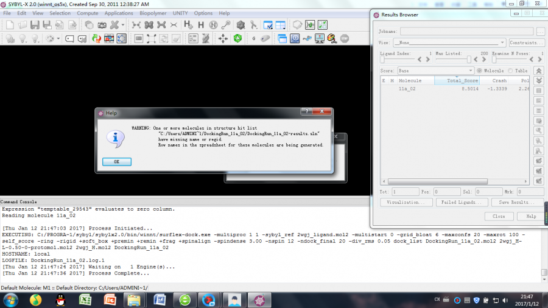
Task: Click Max Listed previous arrow
Action: (476, 60)
